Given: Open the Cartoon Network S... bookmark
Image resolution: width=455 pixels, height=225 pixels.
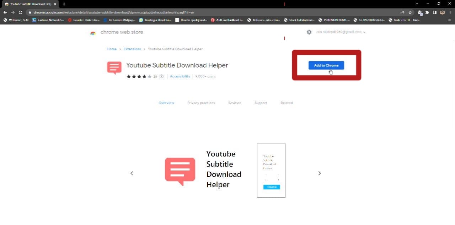Looking at the screenshot, I should tap(48, 20).
